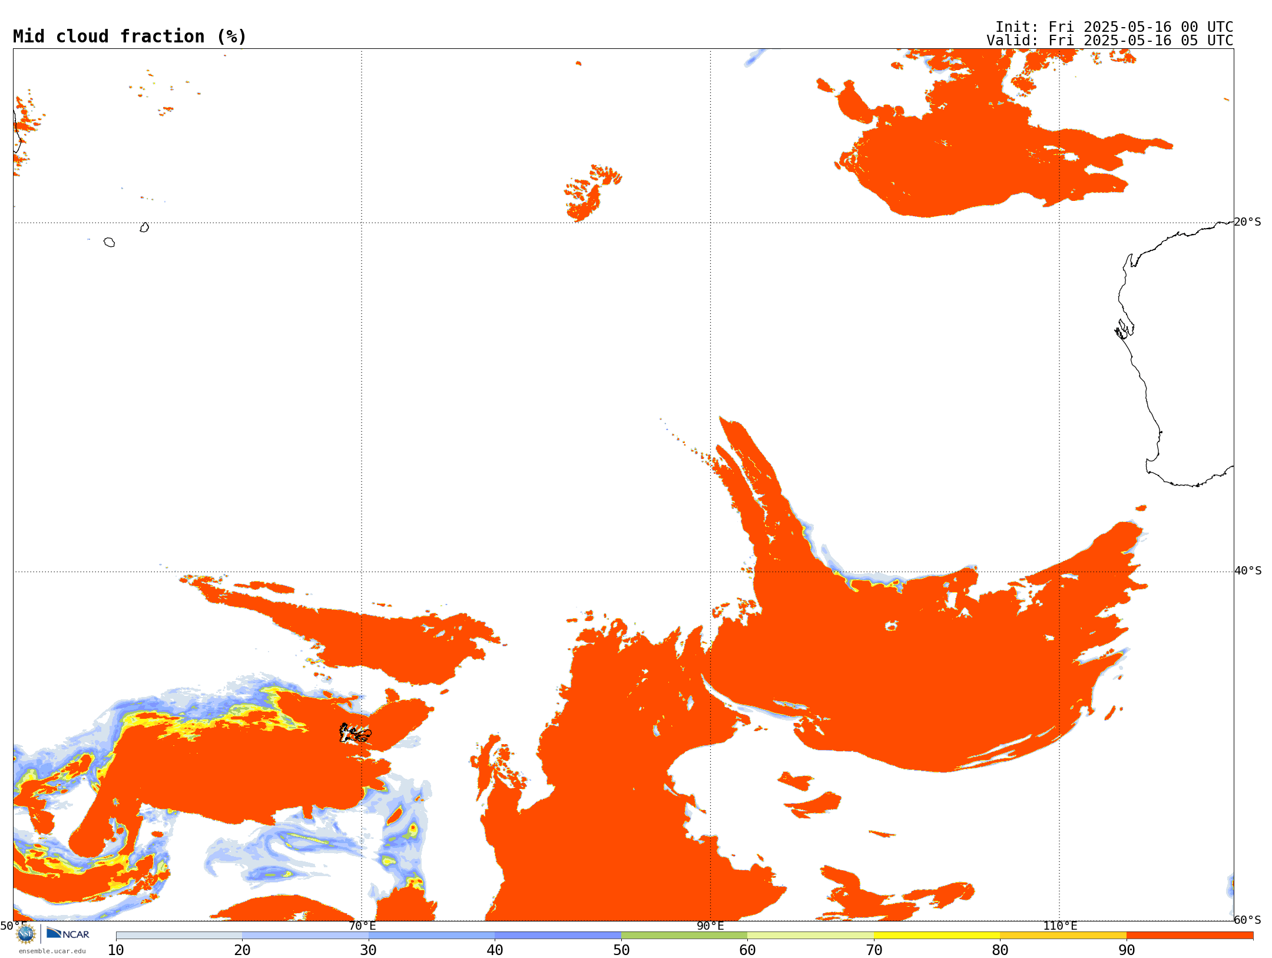
Task: Click the 20-30 light blue colorbar segment
Action: coord(305,936)
